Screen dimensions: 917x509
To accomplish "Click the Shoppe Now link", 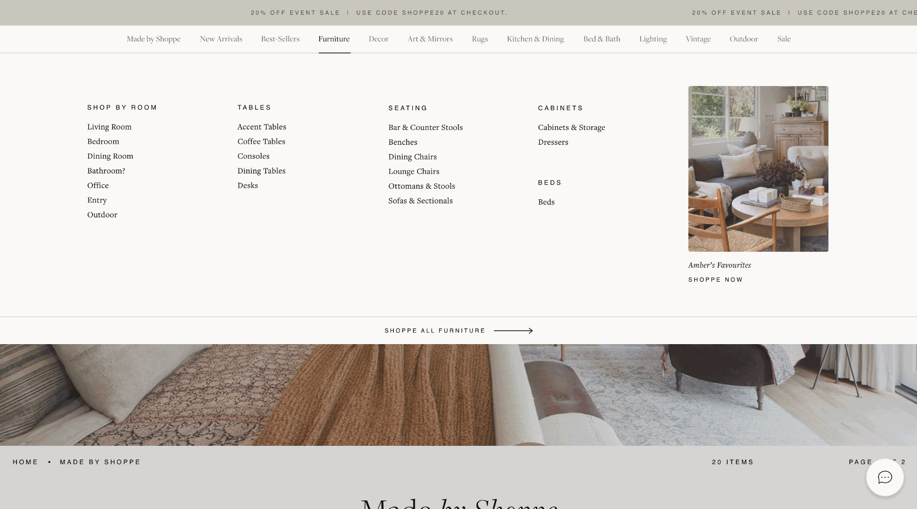I will (x=716, y=280).
